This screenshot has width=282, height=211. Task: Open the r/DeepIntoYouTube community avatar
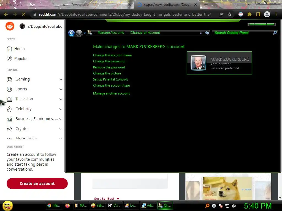coord(22,26)
